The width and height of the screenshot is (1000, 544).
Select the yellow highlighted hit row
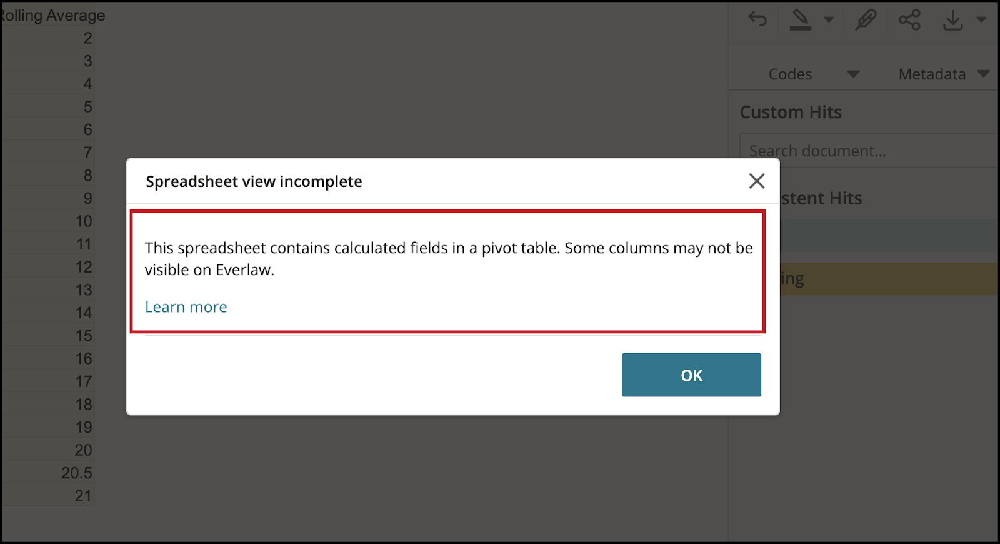click(889, 279)
